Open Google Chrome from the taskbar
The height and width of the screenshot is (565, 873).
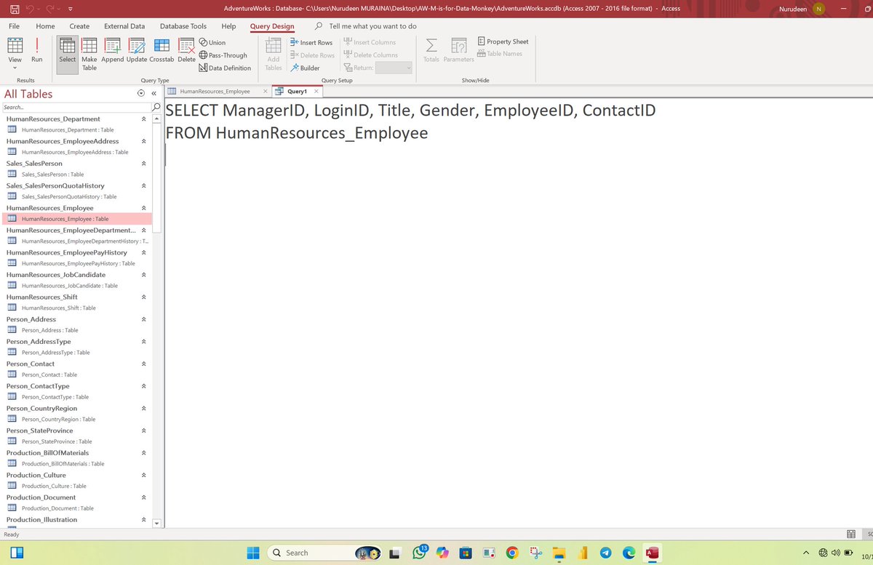click(x=512, y=553)
